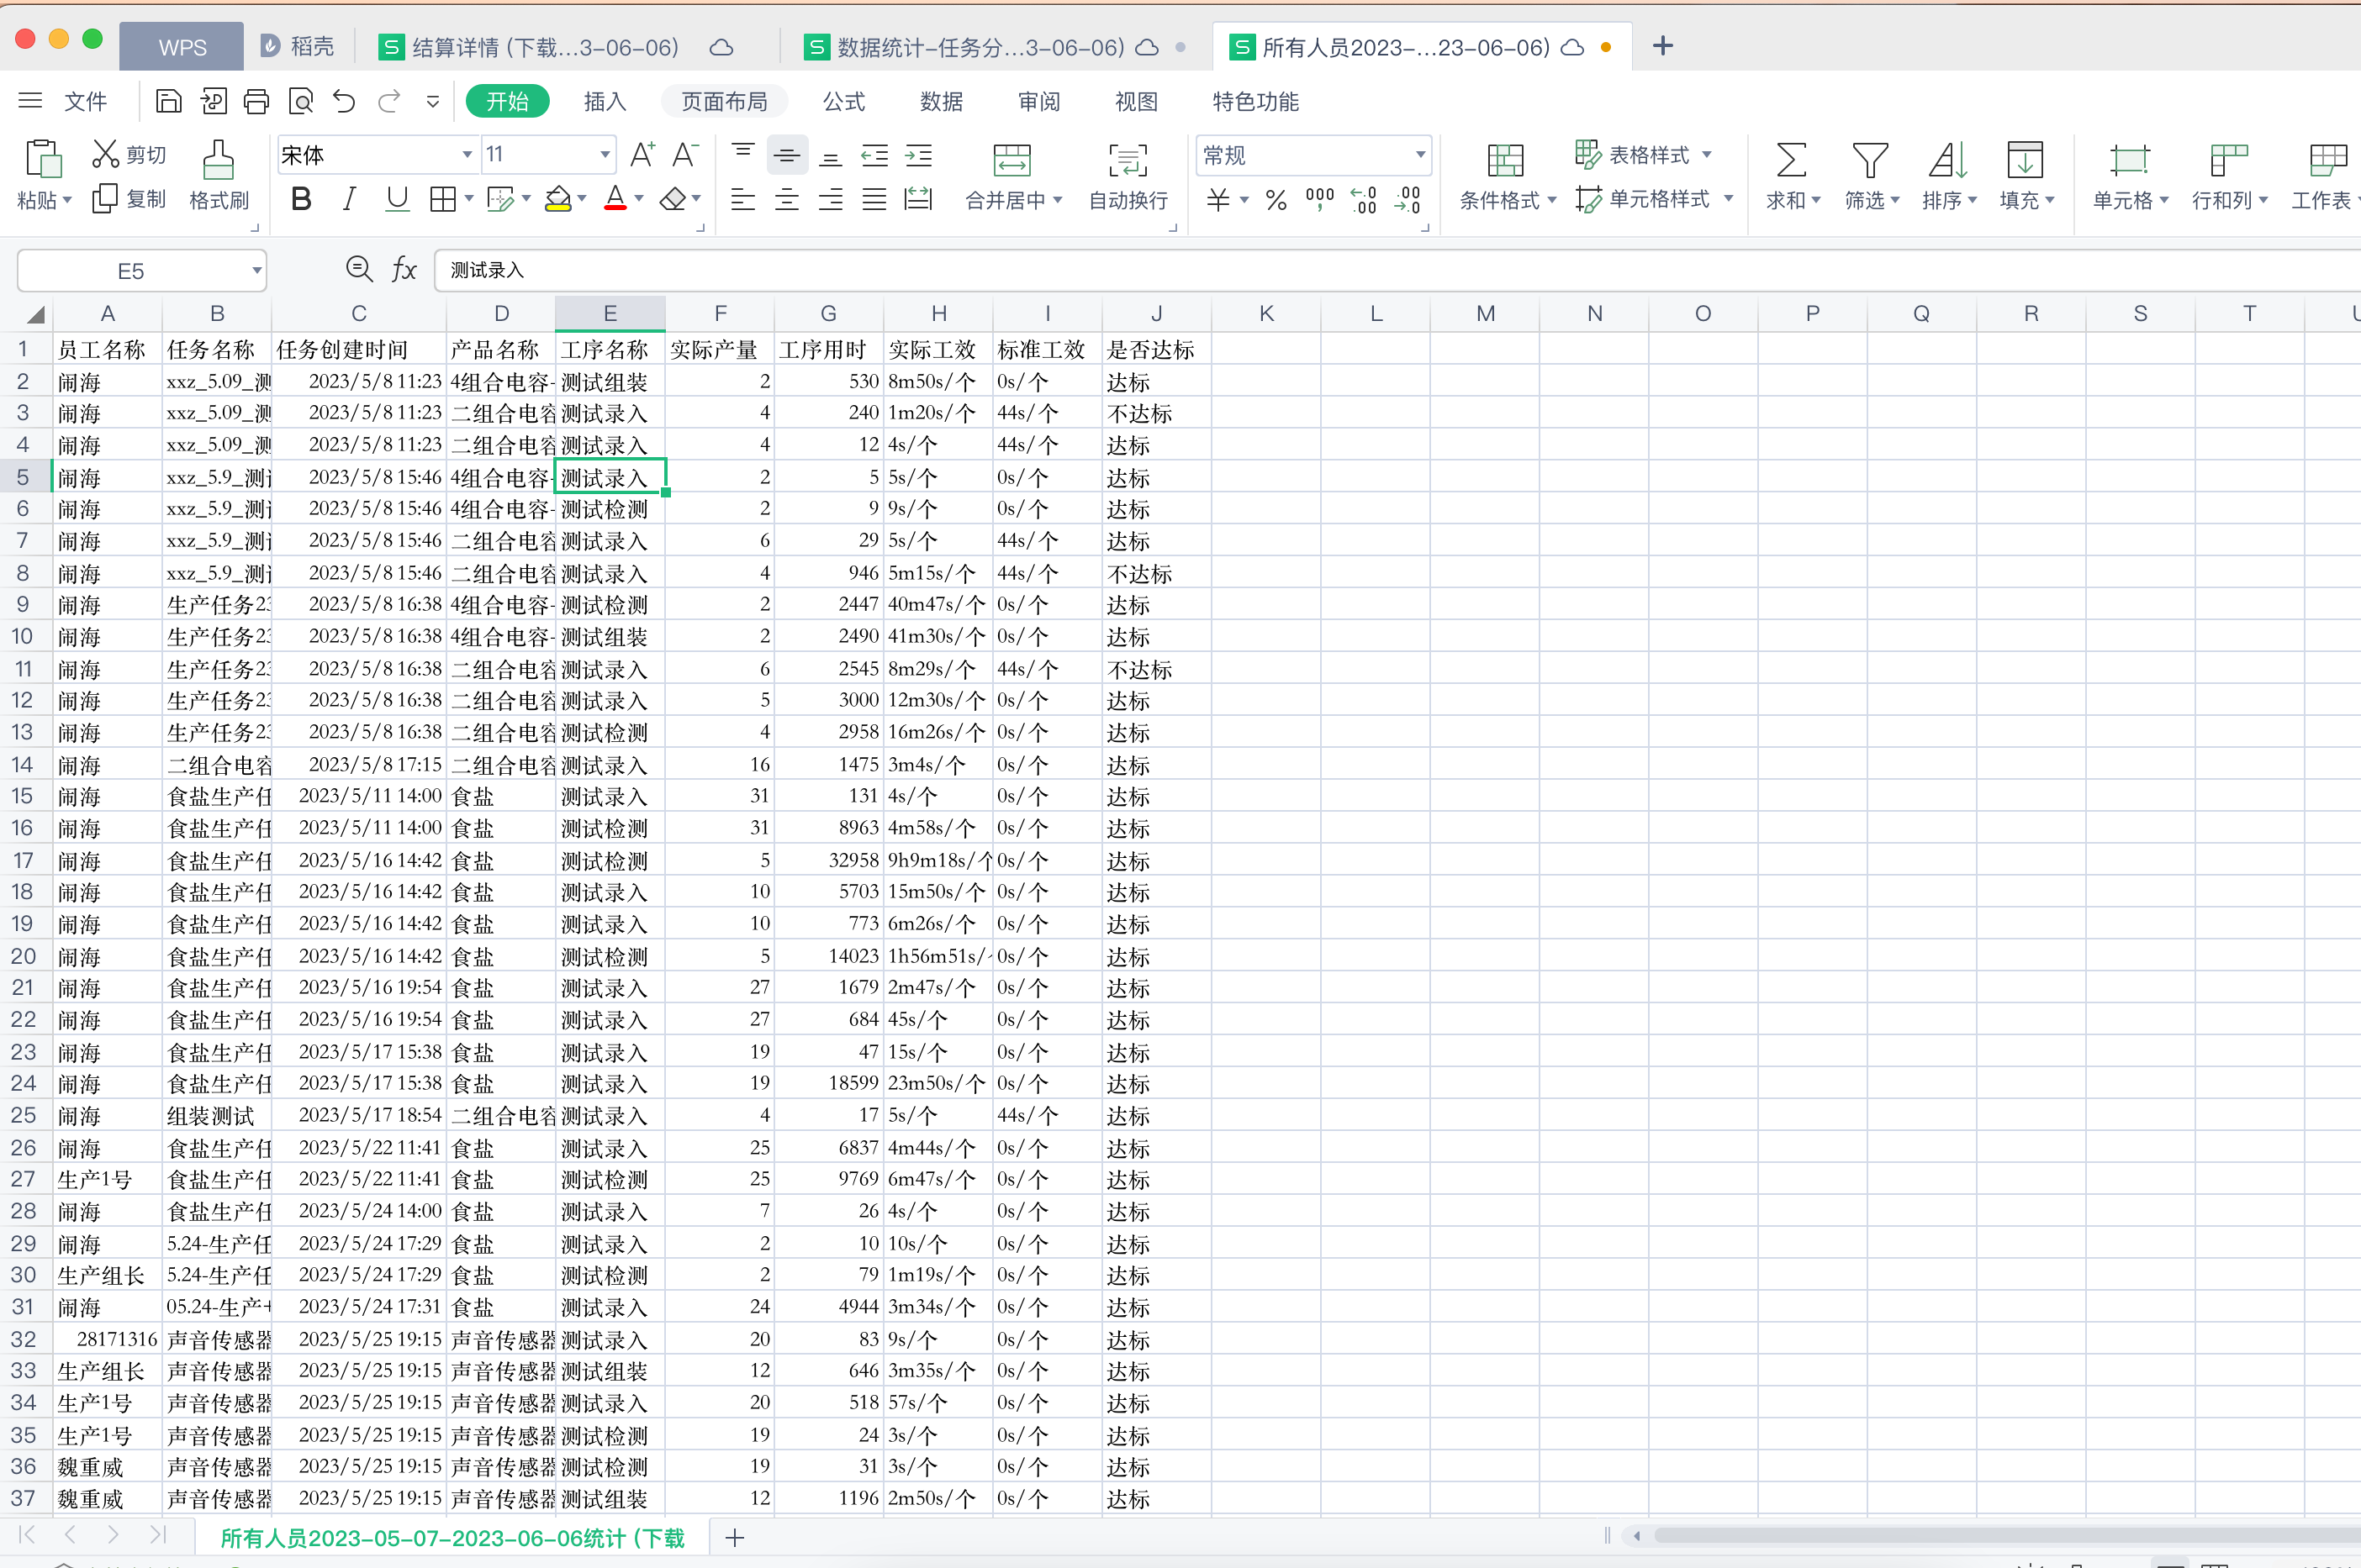
Task: Click the Print icon
Action: tap(256, 101)
